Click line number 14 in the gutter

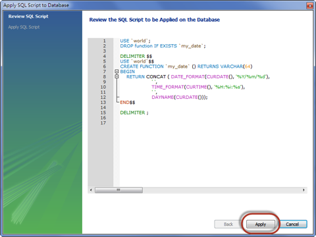pyautogui.click(x=103, y=107)
